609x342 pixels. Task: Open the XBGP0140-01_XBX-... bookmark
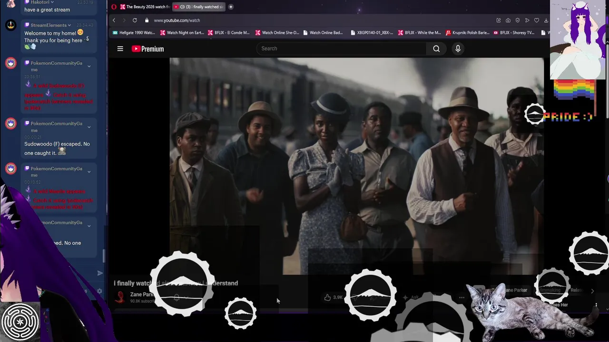[x=372, y=33]
